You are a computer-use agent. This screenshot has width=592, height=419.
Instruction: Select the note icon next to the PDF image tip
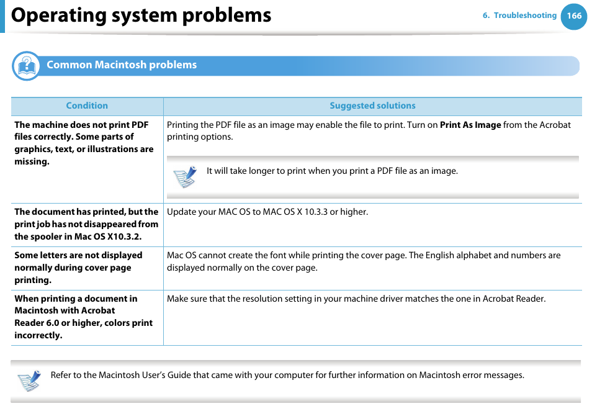(x=184, y=177)
